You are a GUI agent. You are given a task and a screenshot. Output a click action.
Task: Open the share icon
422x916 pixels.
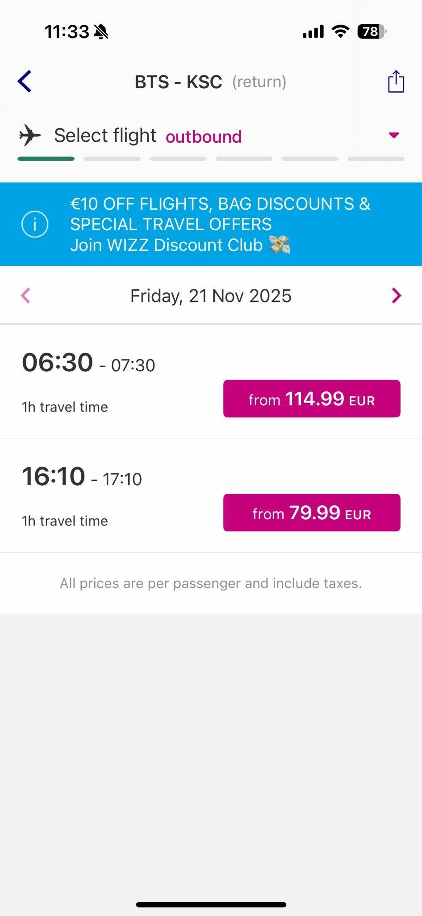click(396, 81)
